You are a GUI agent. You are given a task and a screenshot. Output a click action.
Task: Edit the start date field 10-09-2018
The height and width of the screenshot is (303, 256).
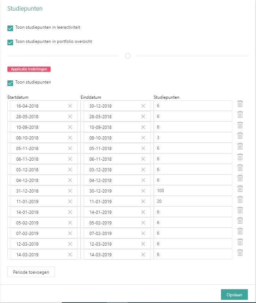click(x=39, y=127)
